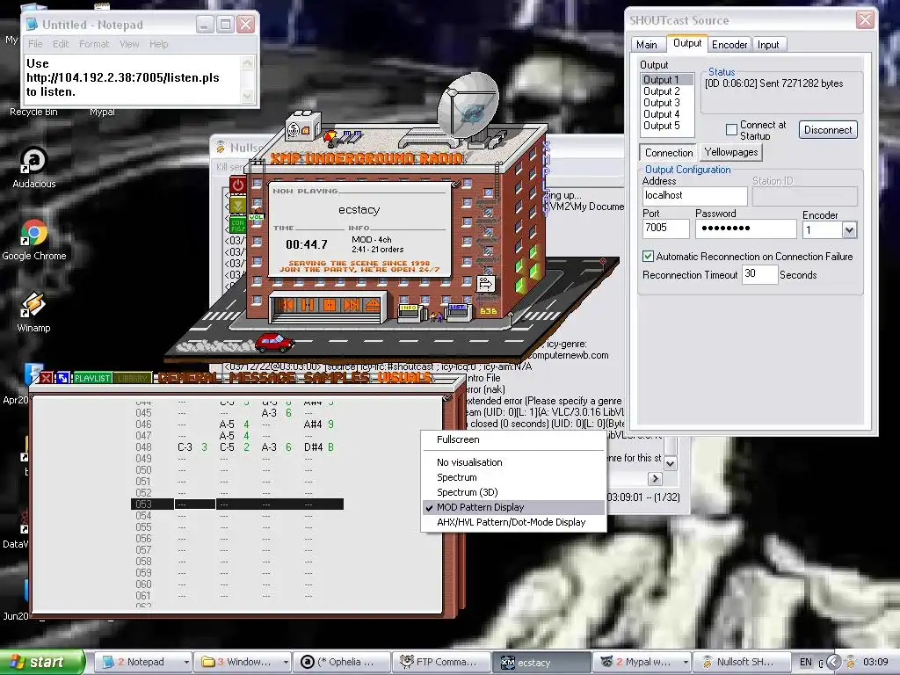The image size is (900, 675).
Task: Click XMPlay previous track button
Action: pyautogui.click(x=287, y=305)
